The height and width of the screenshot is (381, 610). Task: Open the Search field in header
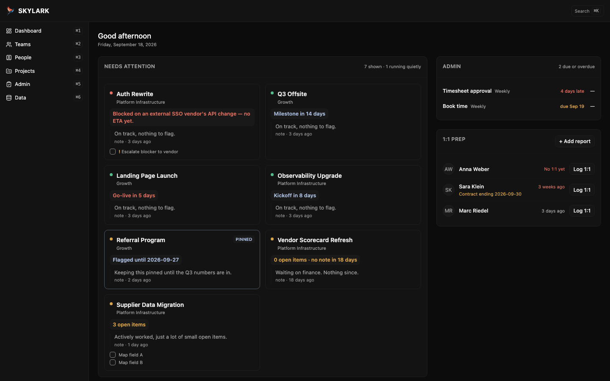click(x=587, y=11)
